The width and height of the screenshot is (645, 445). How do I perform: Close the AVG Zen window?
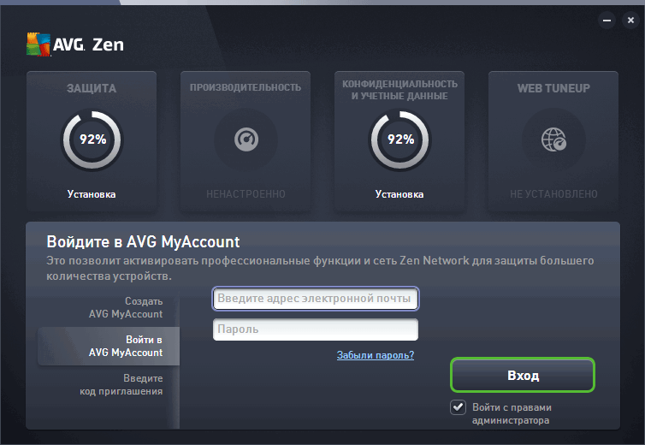(630, 21)
